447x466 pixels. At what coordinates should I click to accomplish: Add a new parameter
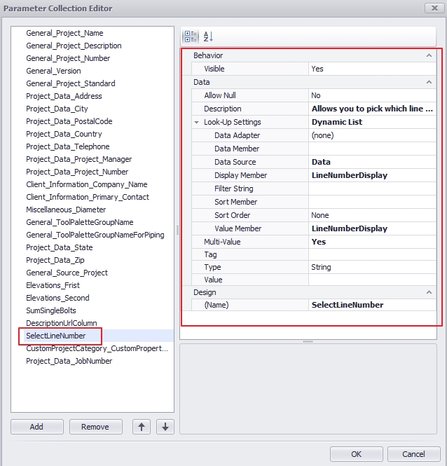[x=37, y=427]
